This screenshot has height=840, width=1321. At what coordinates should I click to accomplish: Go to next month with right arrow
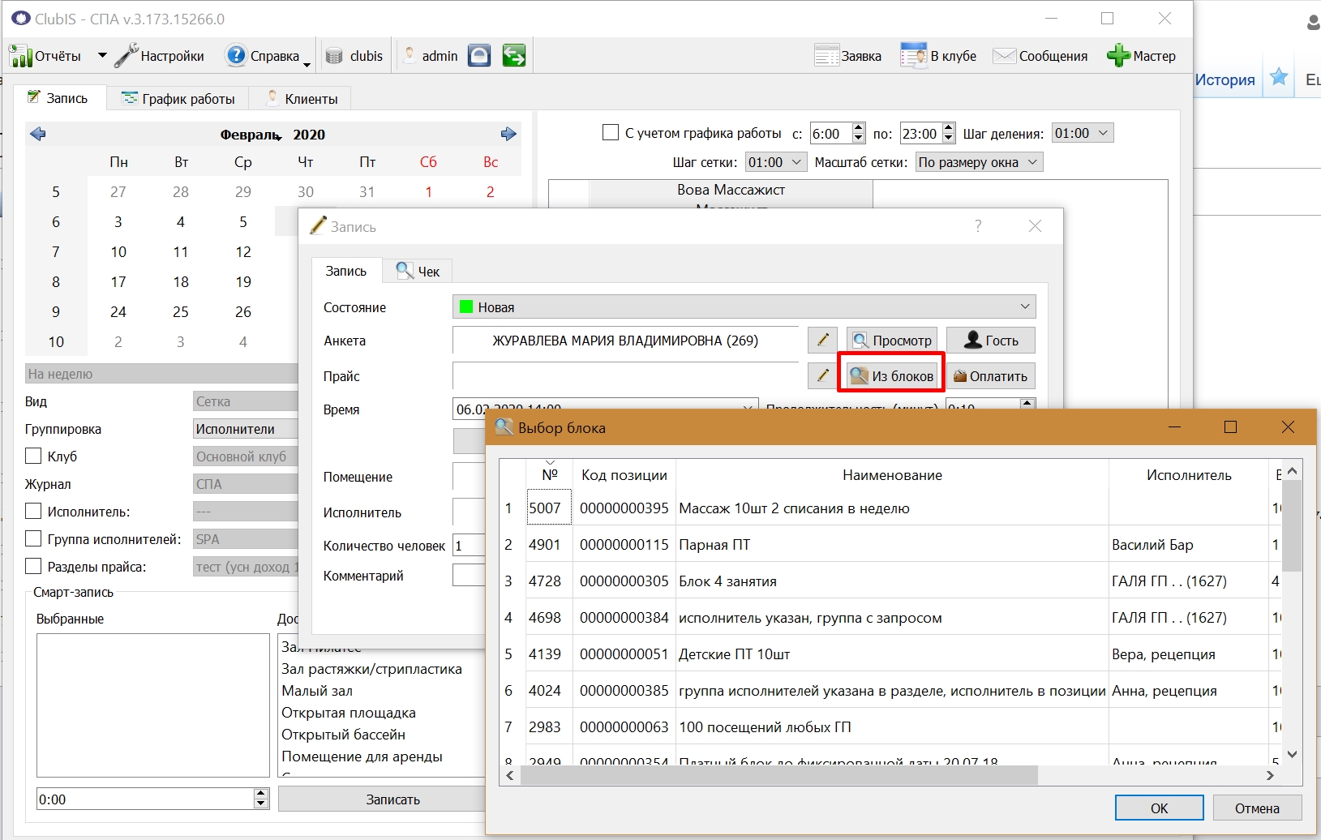(508, 134)
